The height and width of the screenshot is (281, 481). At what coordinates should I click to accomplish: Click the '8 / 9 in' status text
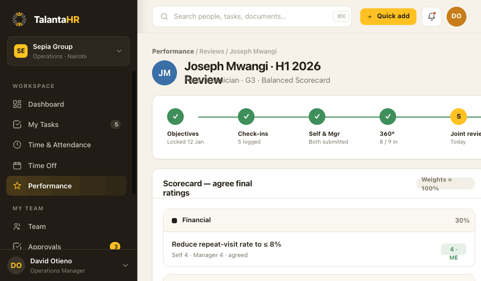(x=388, y=142)
